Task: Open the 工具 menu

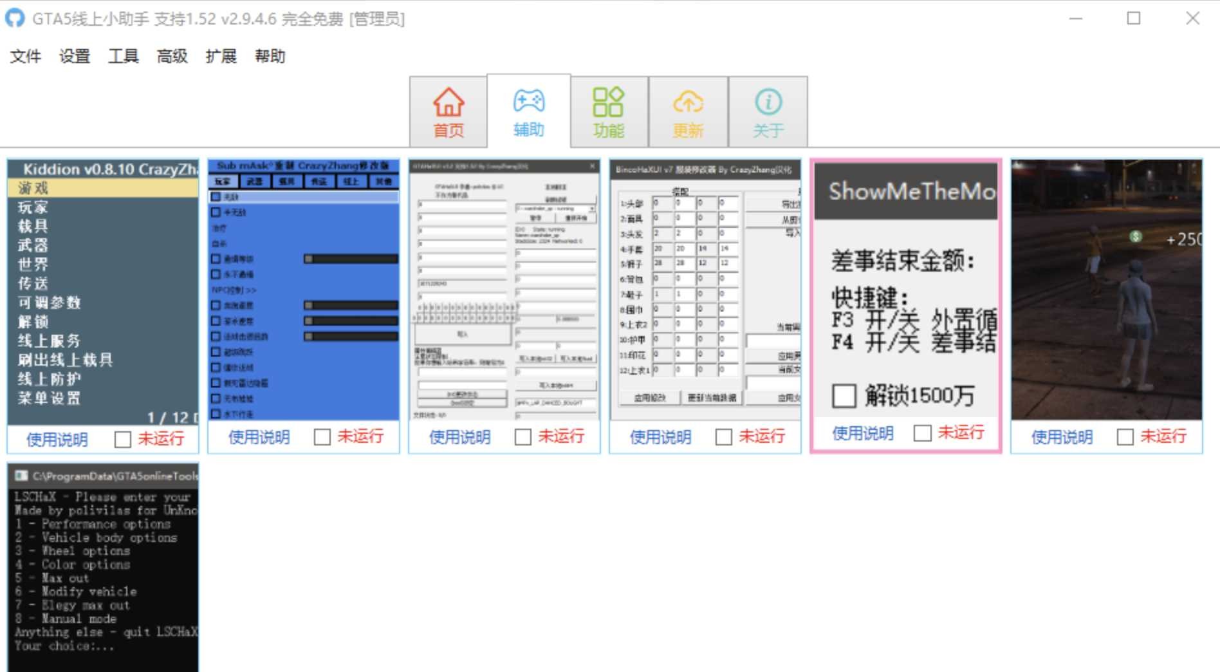Action: click(x=124, y=57)
